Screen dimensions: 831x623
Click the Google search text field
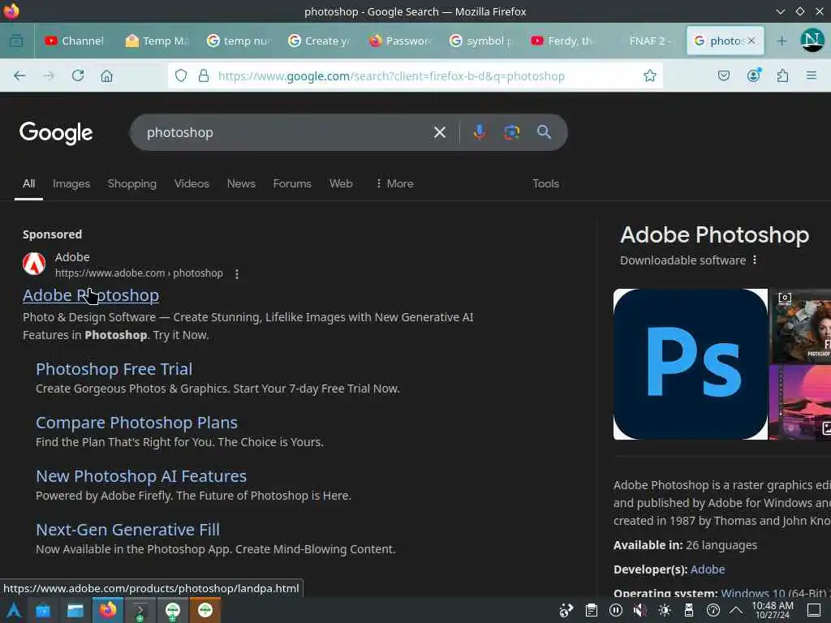click(x=286, y=132)
